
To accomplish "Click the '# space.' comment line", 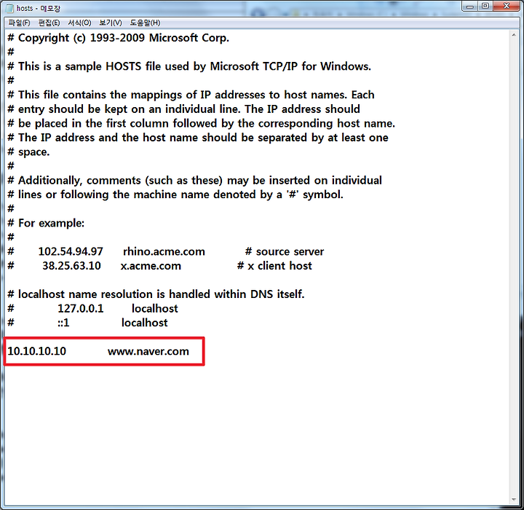I will (28, 152).
